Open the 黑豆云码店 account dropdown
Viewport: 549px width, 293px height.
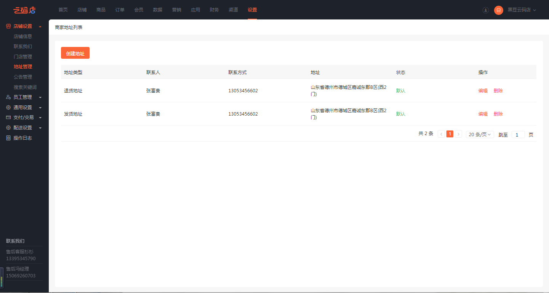522,10
